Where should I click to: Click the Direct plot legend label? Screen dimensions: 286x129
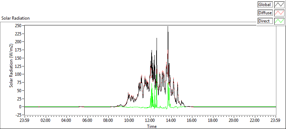(265, 21)
